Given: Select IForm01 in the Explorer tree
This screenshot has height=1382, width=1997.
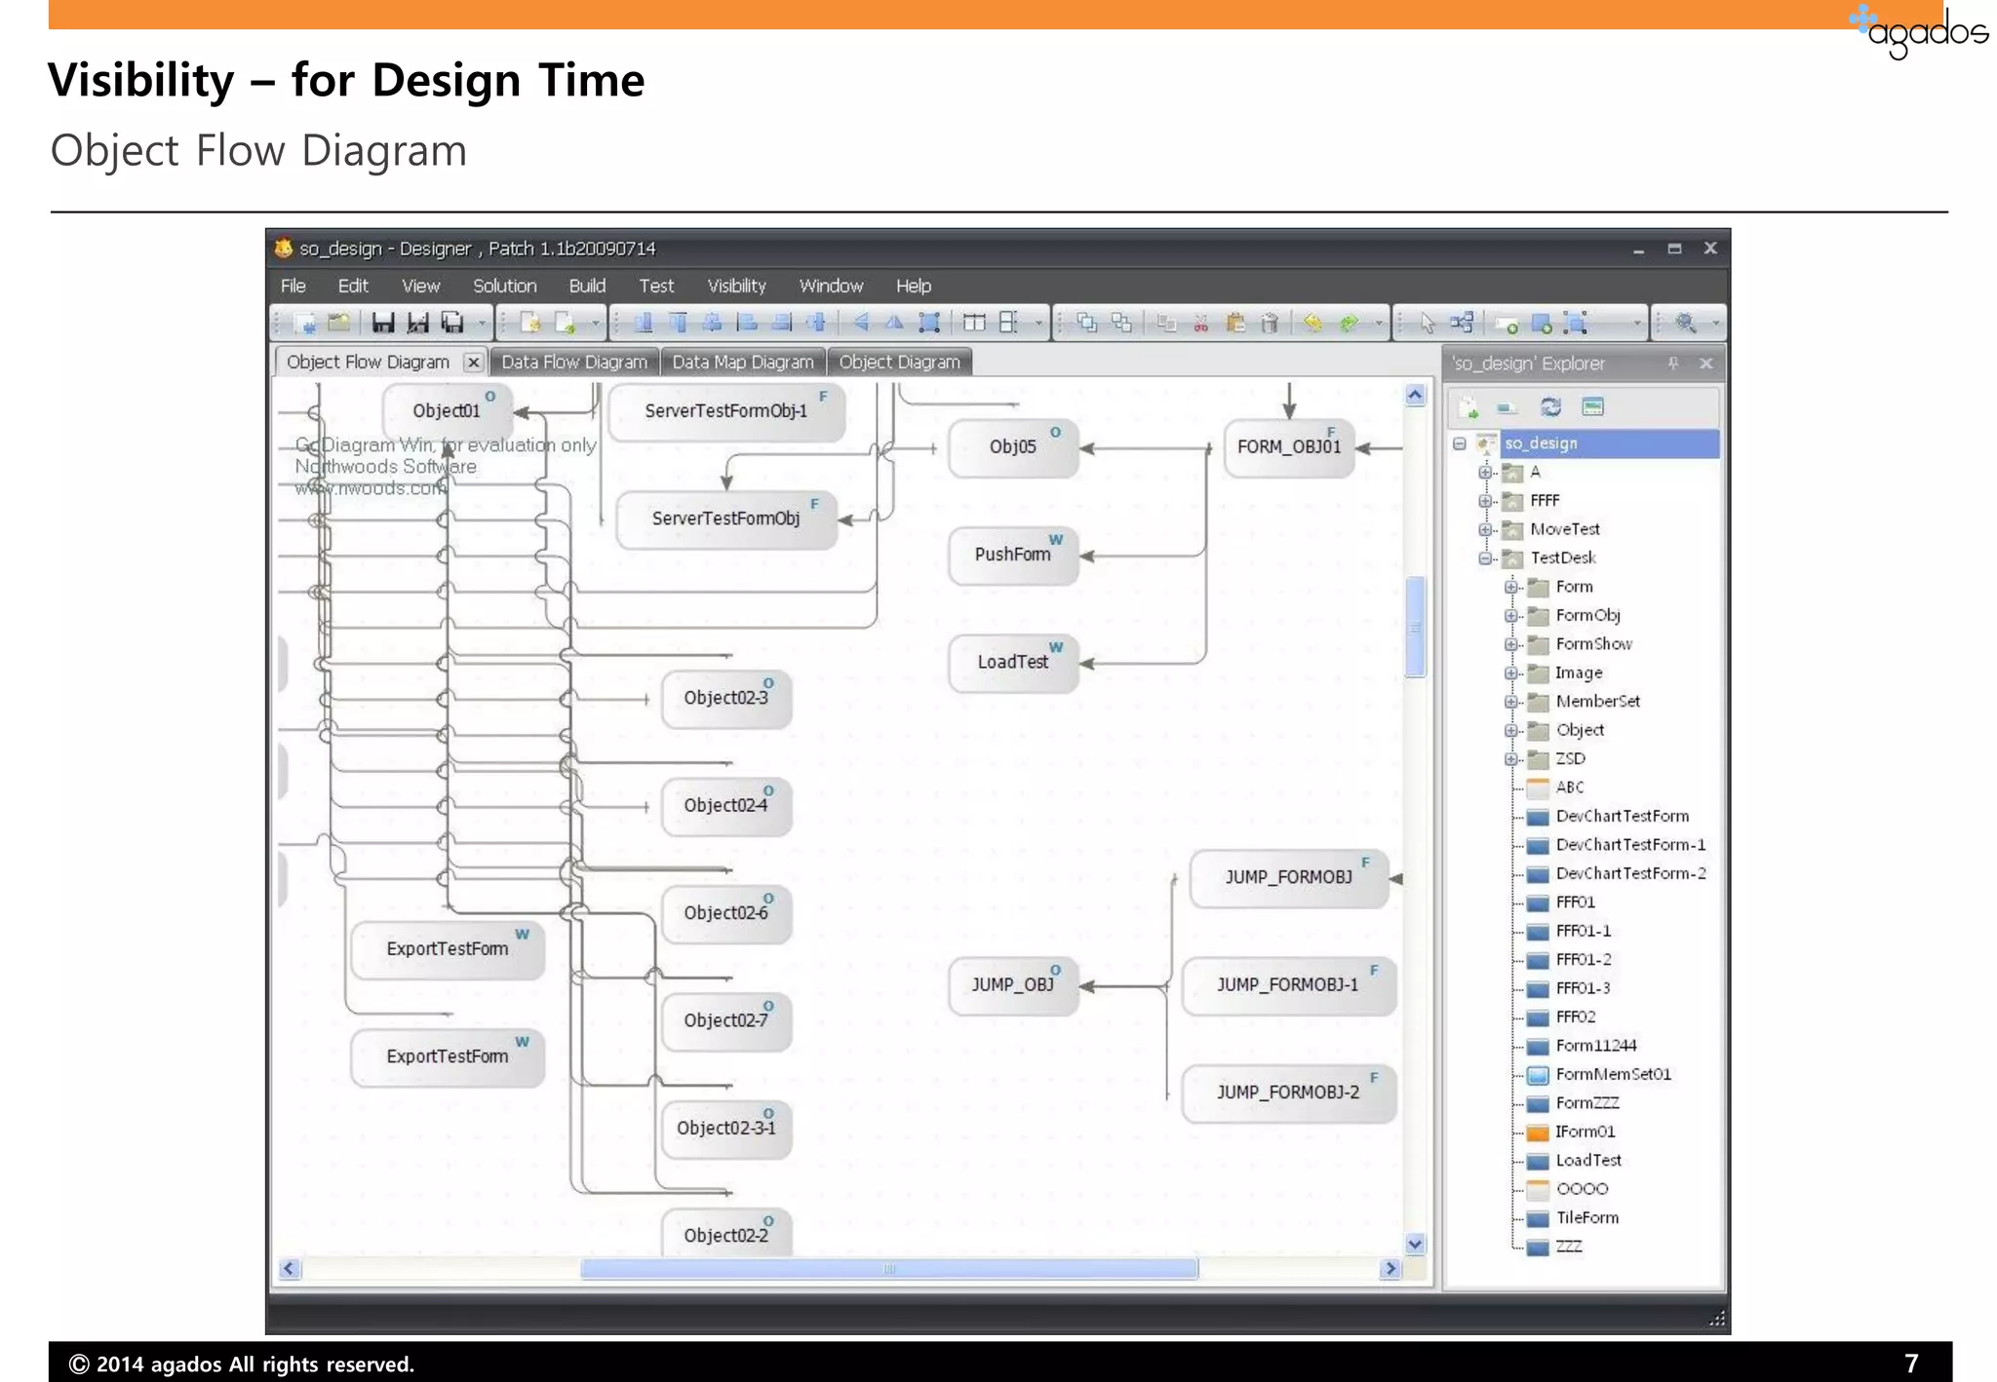Looking at the screenshot, I should click(x=1586, y=1132).
